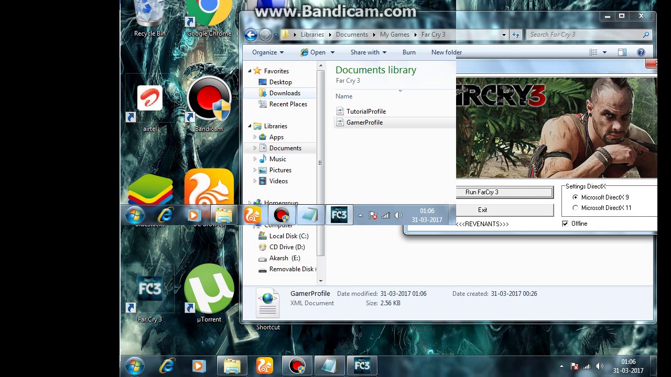Click FC3 icon in main bottom taskbar
671x377 pixels.
(x=362, y=366)
